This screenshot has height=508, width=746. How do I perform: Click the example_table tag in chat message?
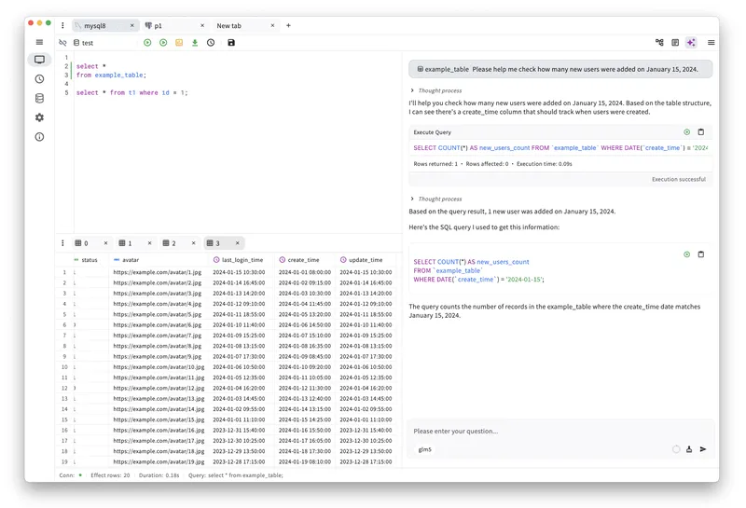pyautogui.click(x=443, y=69)
